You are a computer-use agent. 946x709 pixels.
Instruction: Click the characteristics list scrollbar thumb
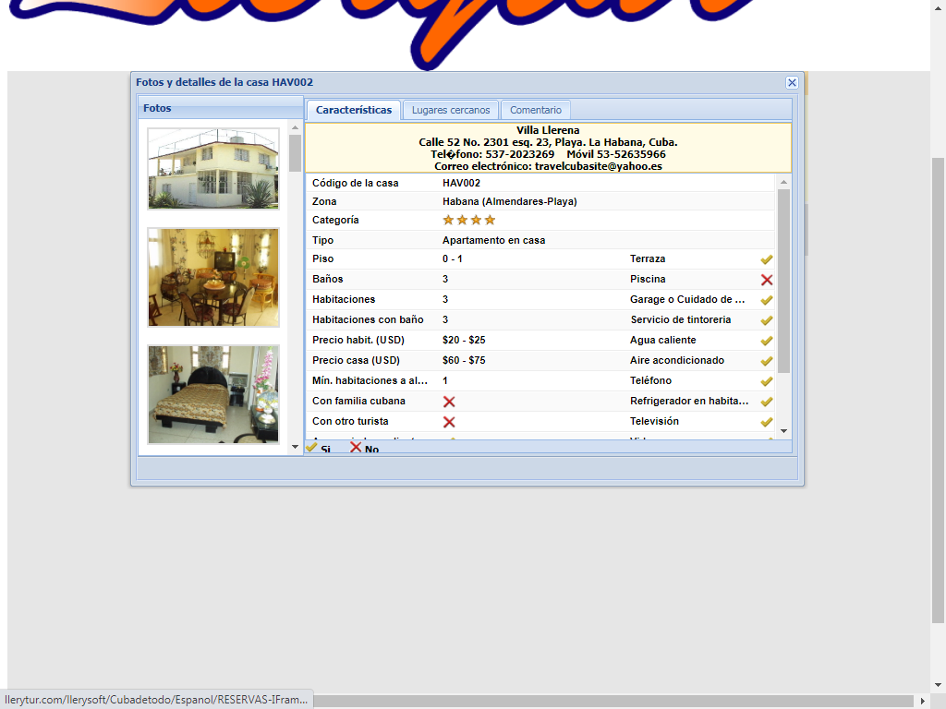click(783, 281)
